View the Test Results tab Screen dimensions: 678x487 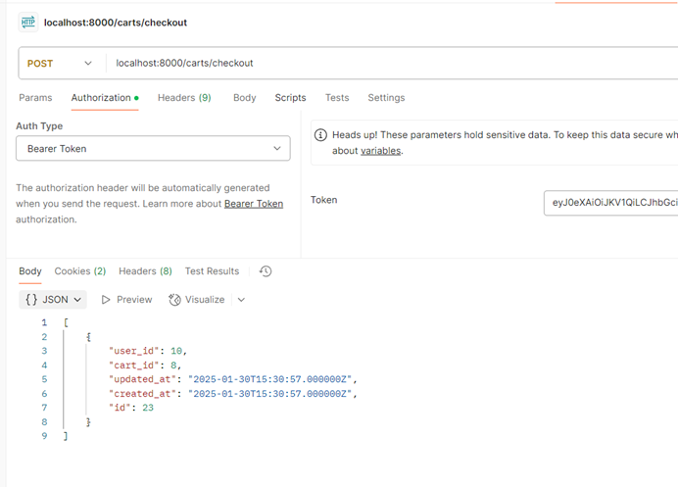pos(212,271)
